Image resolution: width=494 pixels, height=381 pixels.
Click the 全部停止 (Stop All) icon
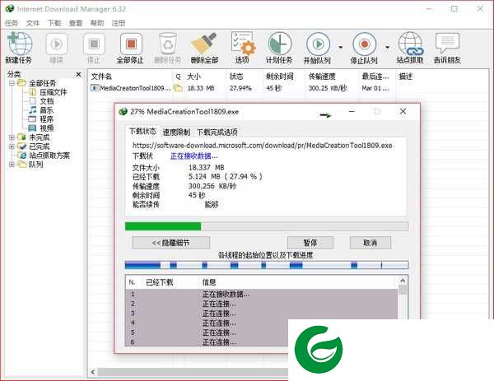(x=130, y=48)
